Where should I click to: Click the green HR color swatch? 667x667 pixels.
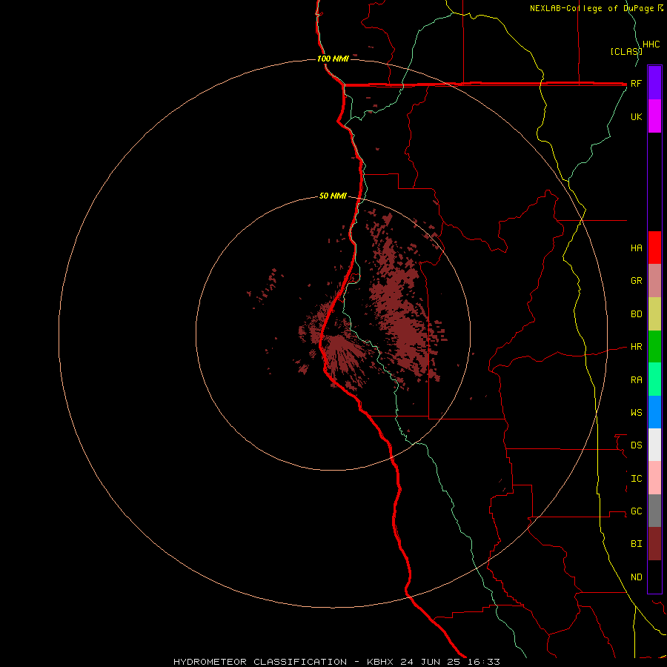(654, 347)
